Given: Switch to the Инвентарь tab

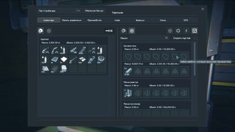Looking at the screenshot, I should click(49, 20).
